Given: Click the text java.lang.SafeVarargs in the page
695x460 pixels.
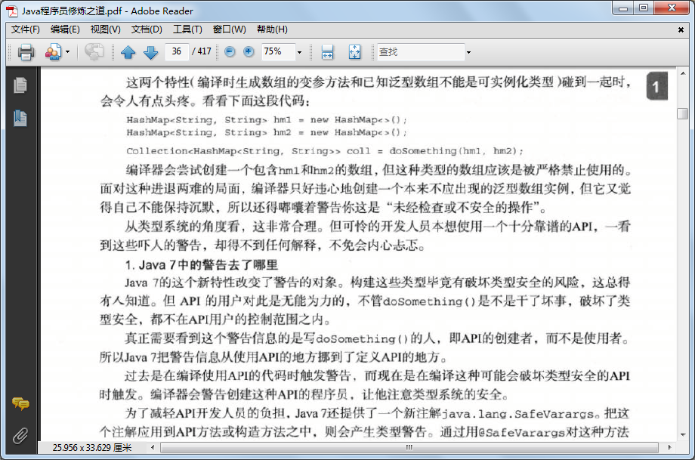Looking at the screenshot, I should pyautogui.click(x=517, y=414).
